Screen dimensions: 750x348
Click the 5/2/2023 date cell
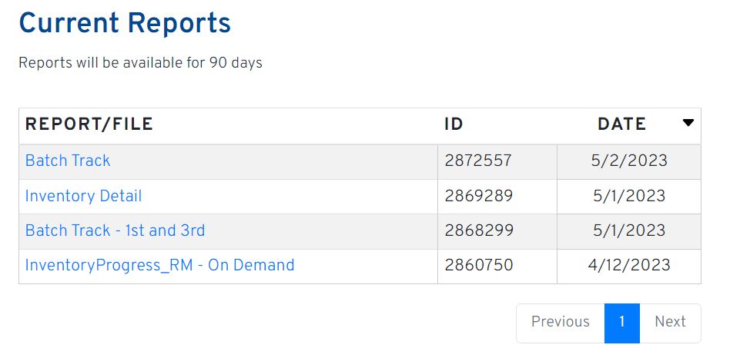[x=628, y=161]
